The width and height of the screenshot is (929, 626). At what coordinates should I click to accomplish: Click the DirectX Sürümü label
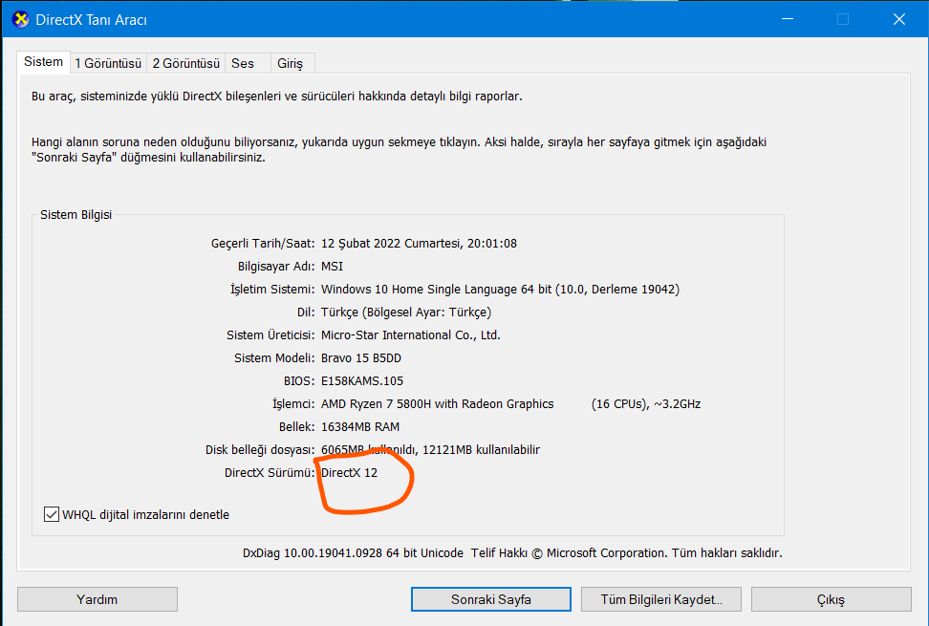point(270,473)
